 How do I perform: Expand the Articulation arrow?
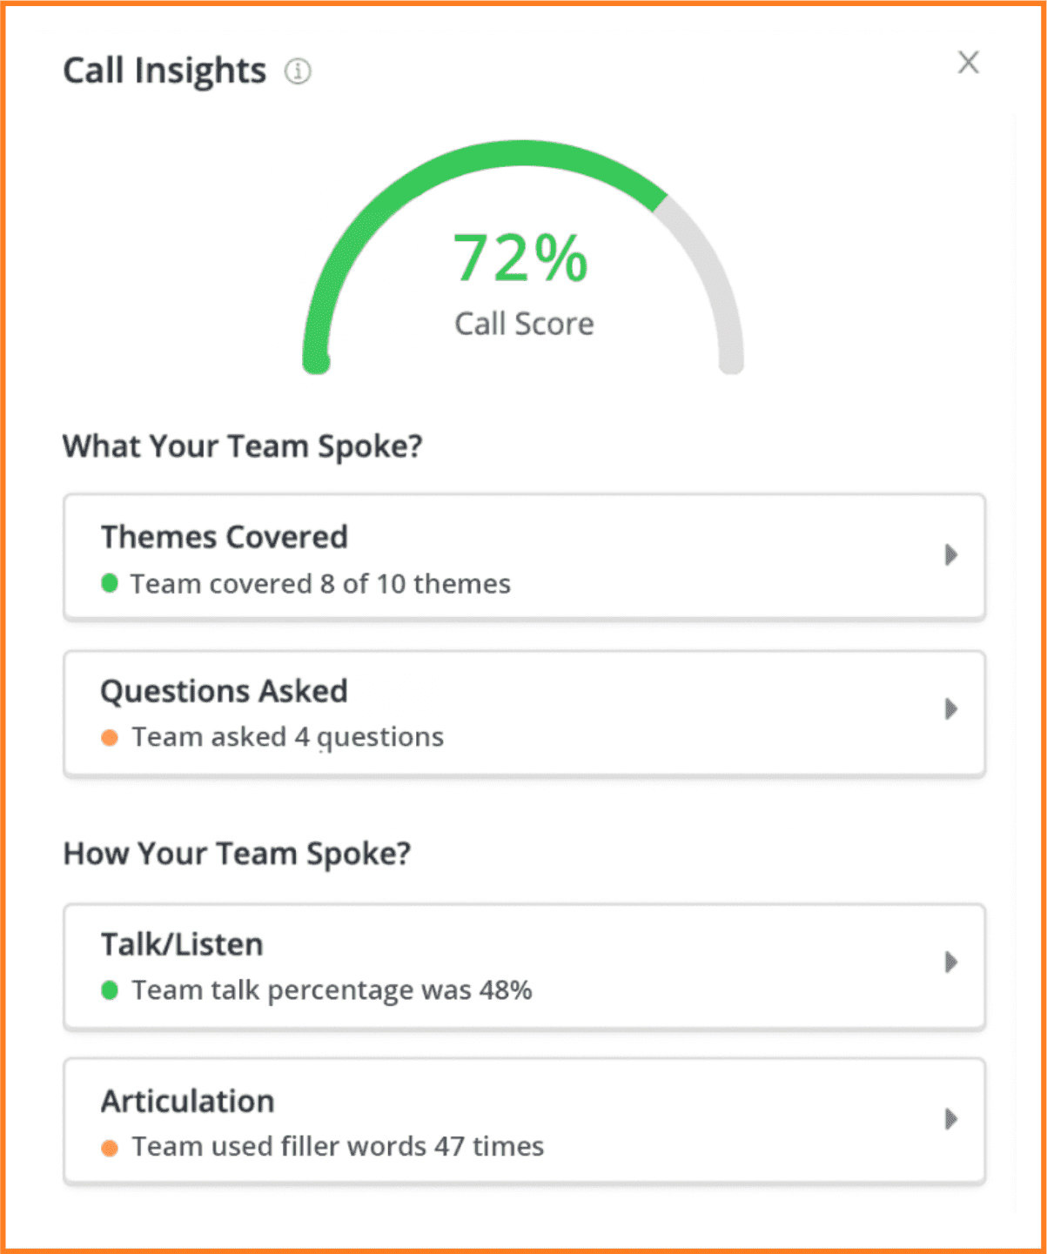[950, 1118]
